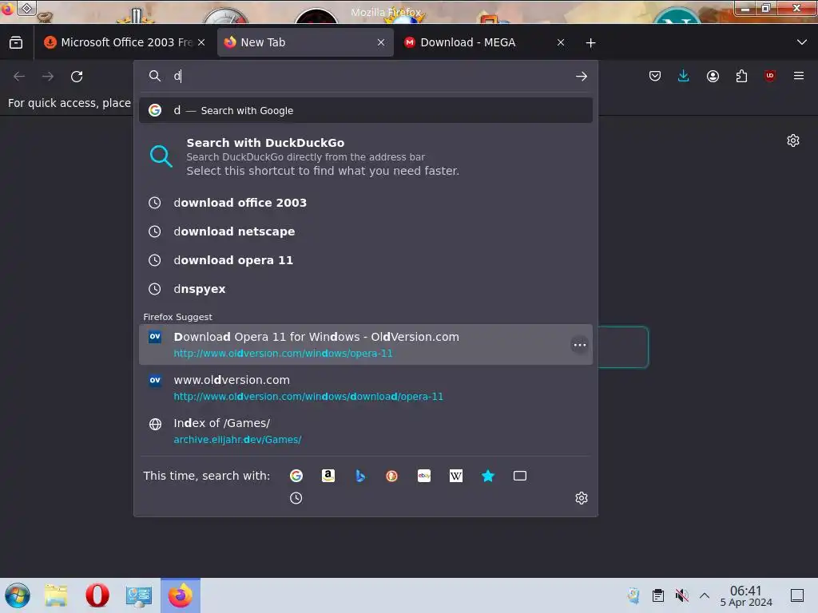818x613 pixels.
Task: Search this time with Bing
Action: (x=360, y=476)
